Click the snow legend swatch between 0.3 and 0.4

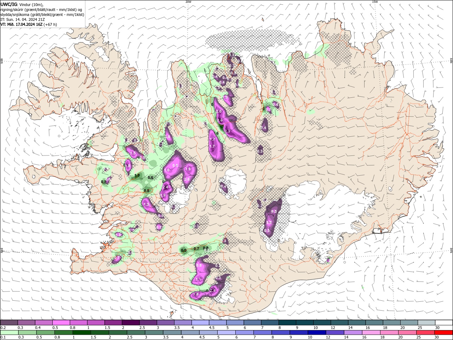[26, 322]
